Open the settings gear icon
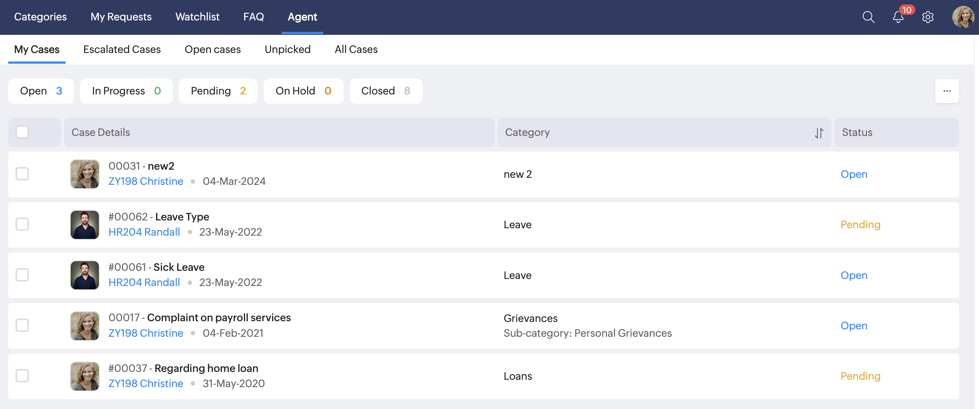Image resolution: width=979 pixels, height=409 pixels. [x=928, y=17]
